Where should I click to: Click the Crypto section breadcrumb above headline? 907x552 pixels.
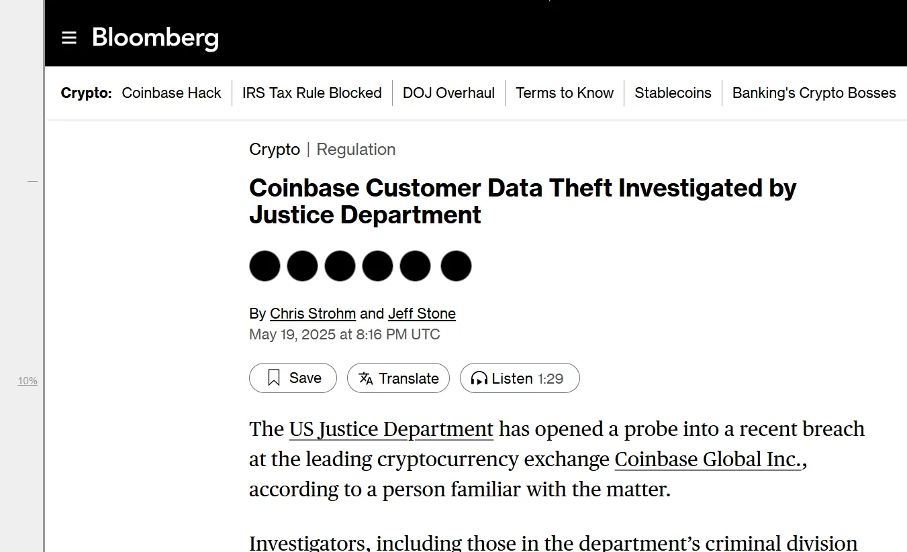(x=275, y=150)
